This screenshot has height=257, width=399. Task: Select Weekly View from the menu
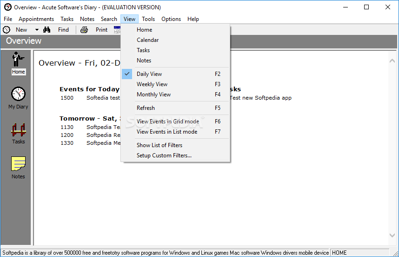(175, 84)
